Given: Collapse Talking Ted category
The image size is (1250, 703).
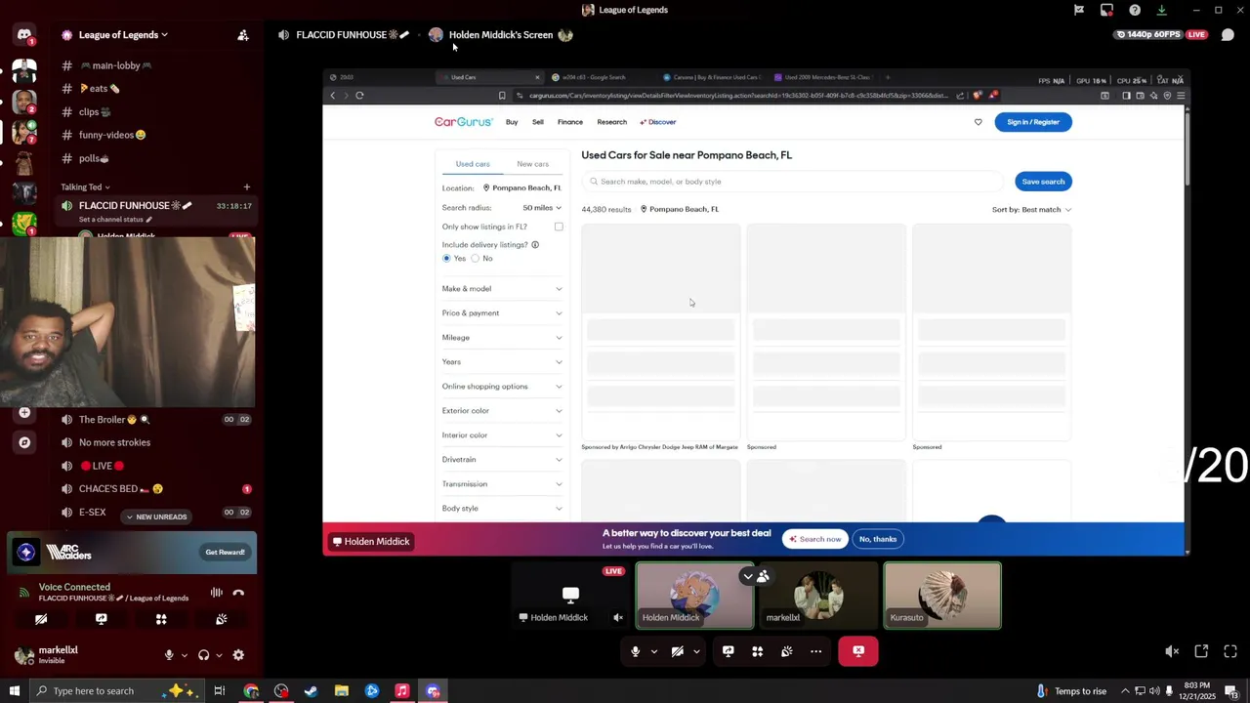Looking at the screenshot, I should coord(85,186).
